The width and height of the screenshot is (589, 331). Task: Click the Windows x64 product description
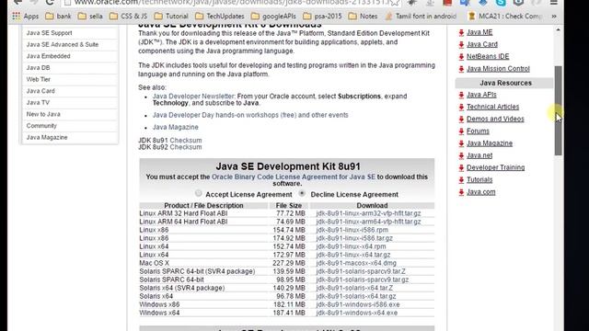click(x=159, y=313)
